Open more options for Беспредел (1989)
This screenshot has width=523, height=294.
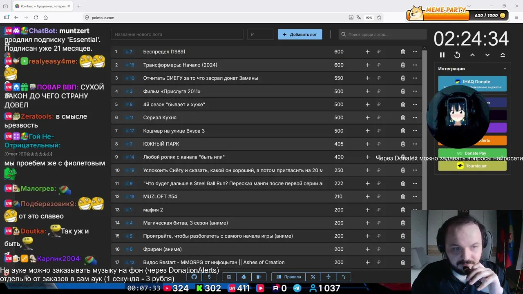coord(415,52)
